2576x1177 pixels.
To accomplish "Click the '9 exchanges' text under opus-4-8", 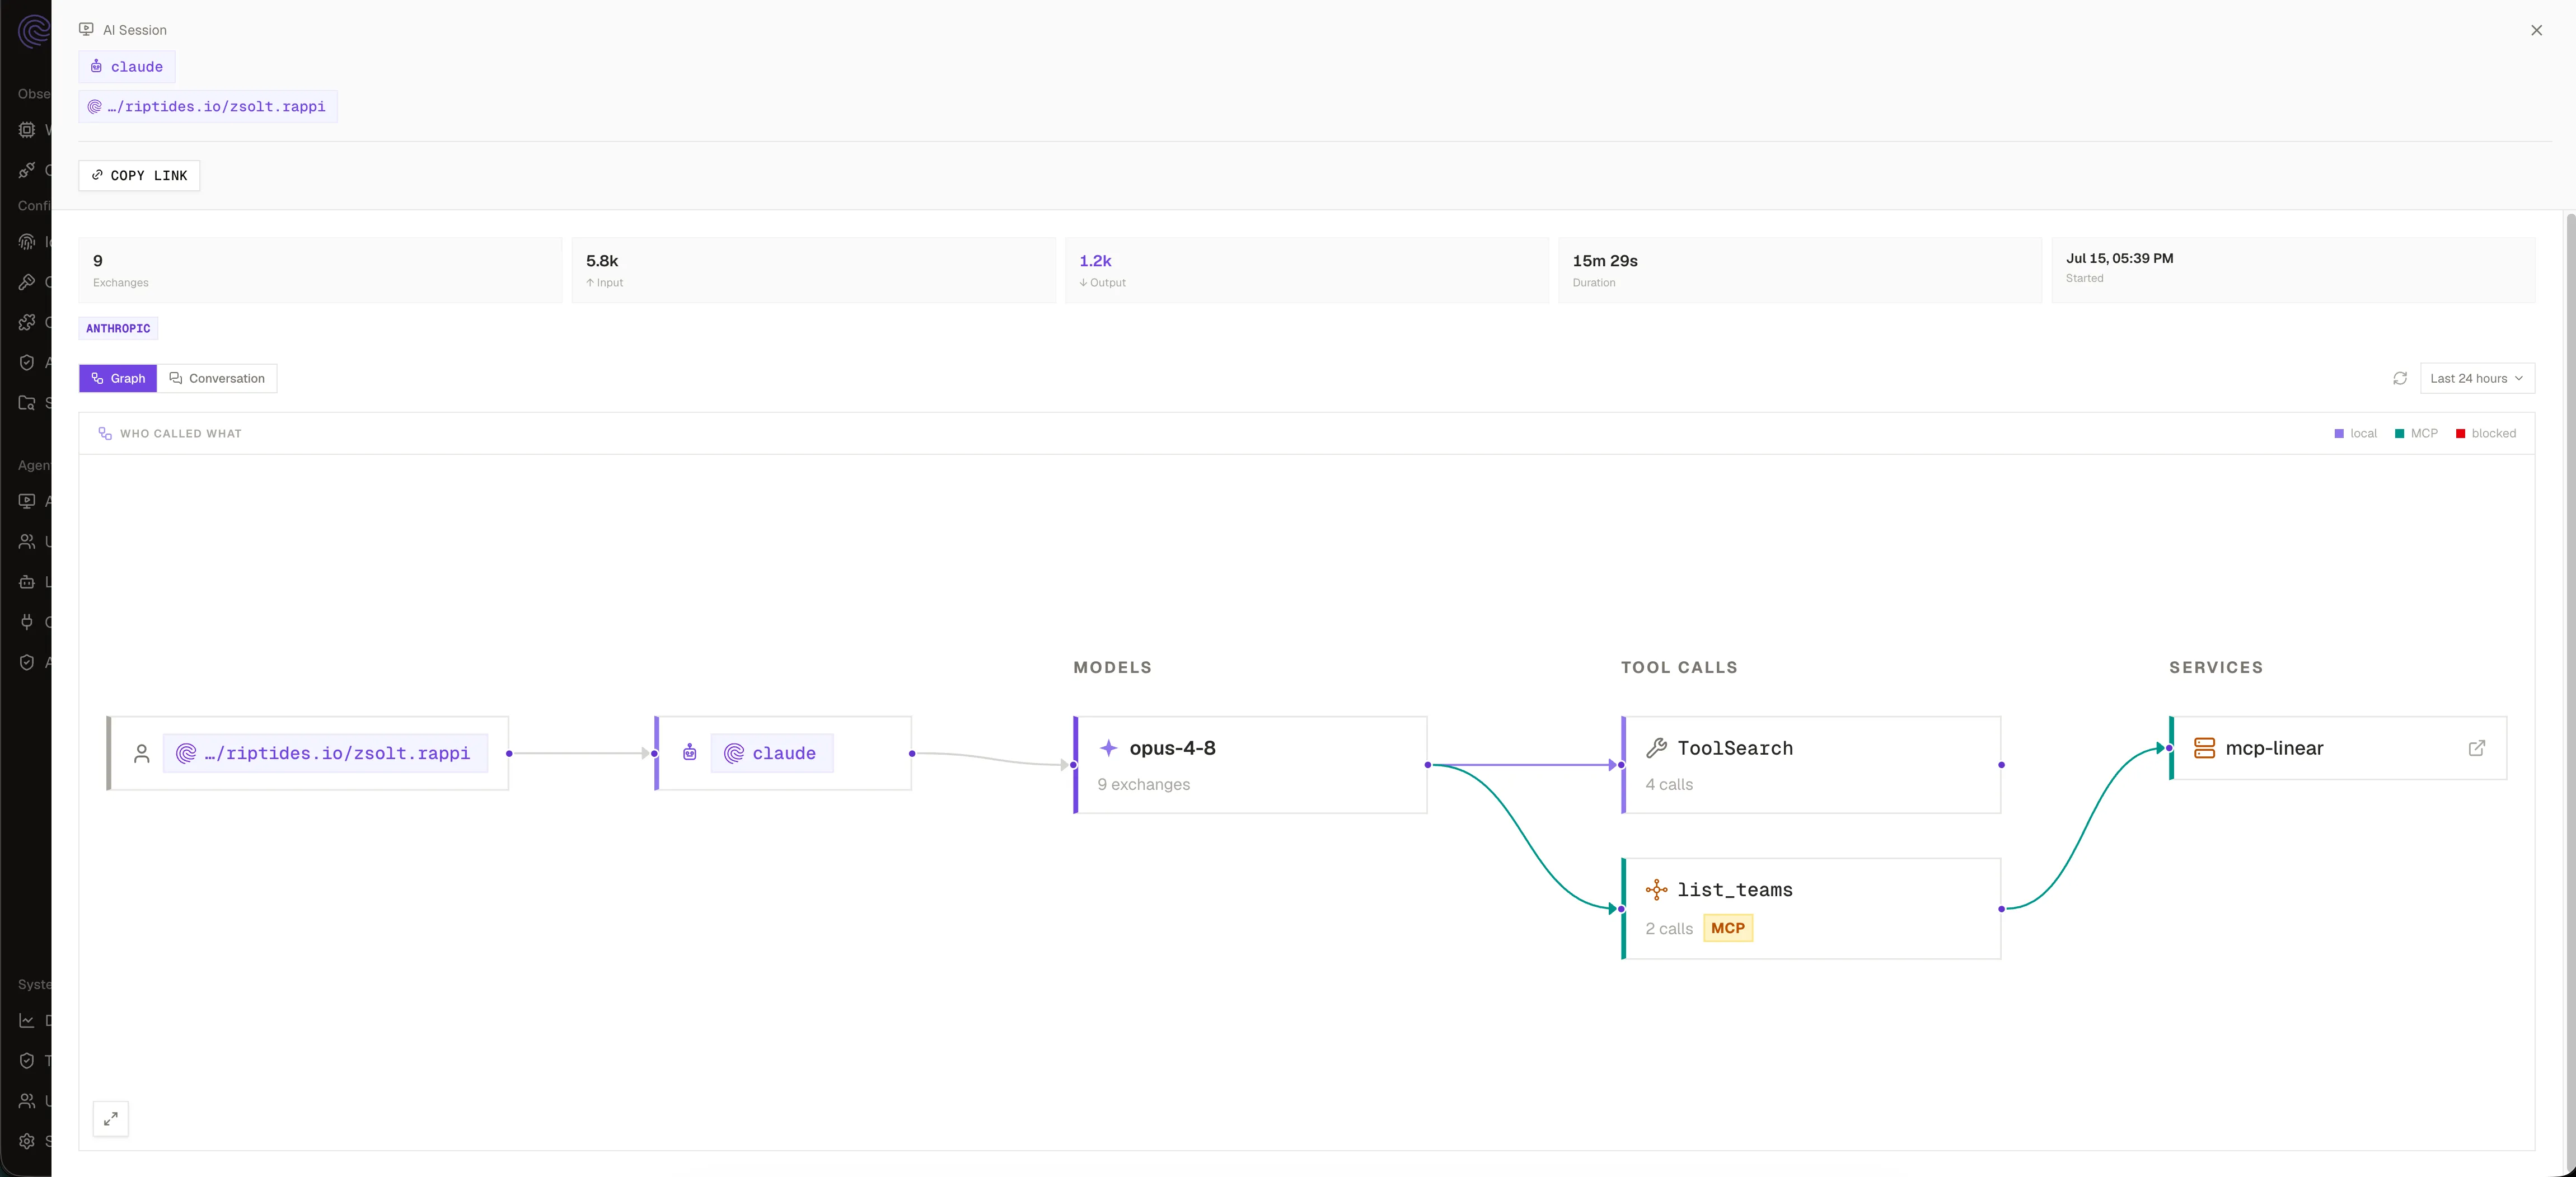I will tap(1144, 784).
